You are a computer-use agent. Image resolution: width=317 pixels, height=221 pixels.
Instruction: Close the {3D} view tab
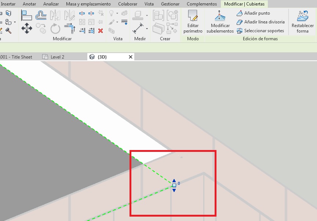point(130,57)
